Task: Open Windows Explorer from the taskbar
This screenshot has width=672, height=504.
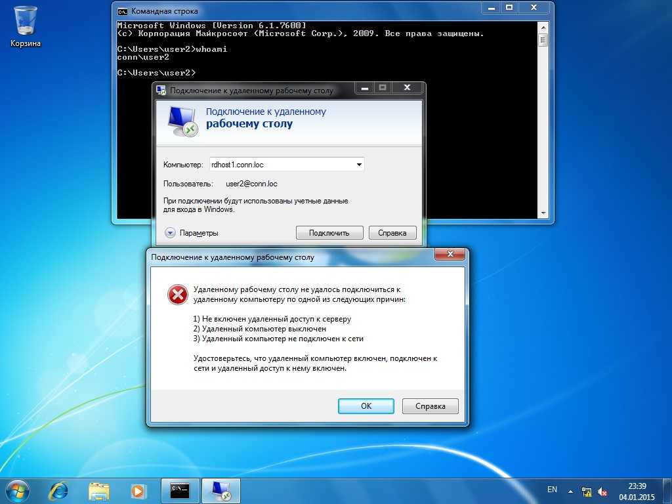Action: [99, 491]
